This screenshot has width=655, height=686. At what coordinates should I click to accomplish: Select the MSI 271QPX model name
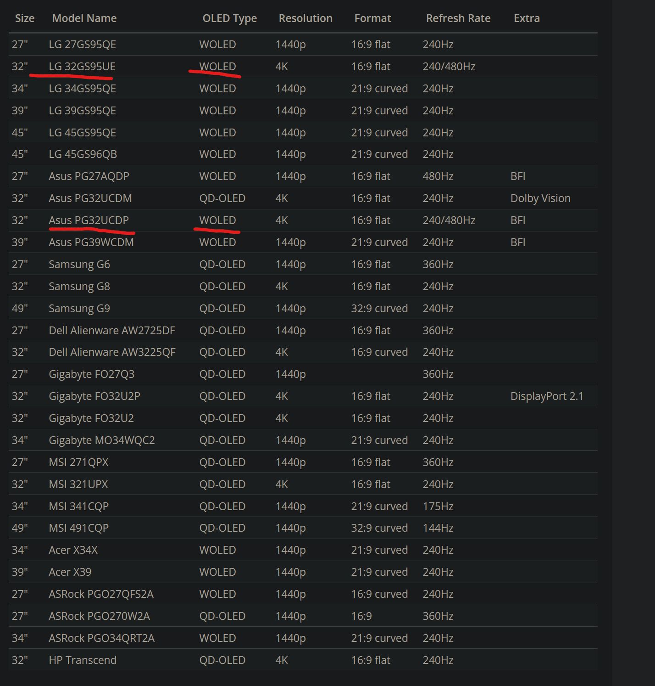pos(79,462)
